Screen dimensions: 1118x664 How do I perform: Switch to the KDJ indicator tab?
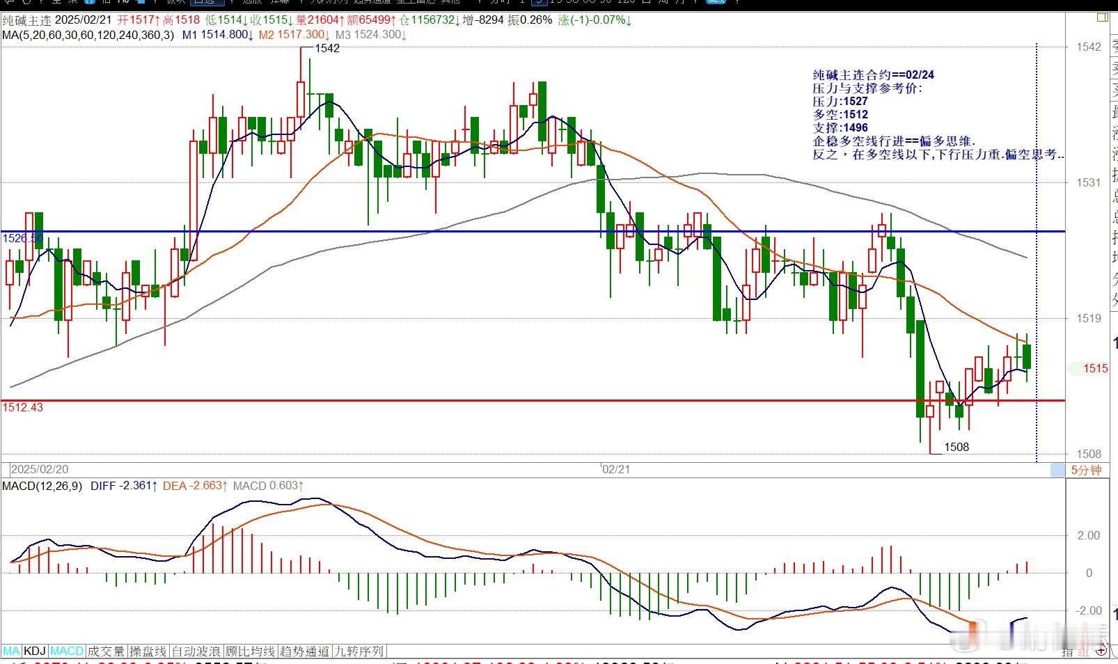point(35,651)
